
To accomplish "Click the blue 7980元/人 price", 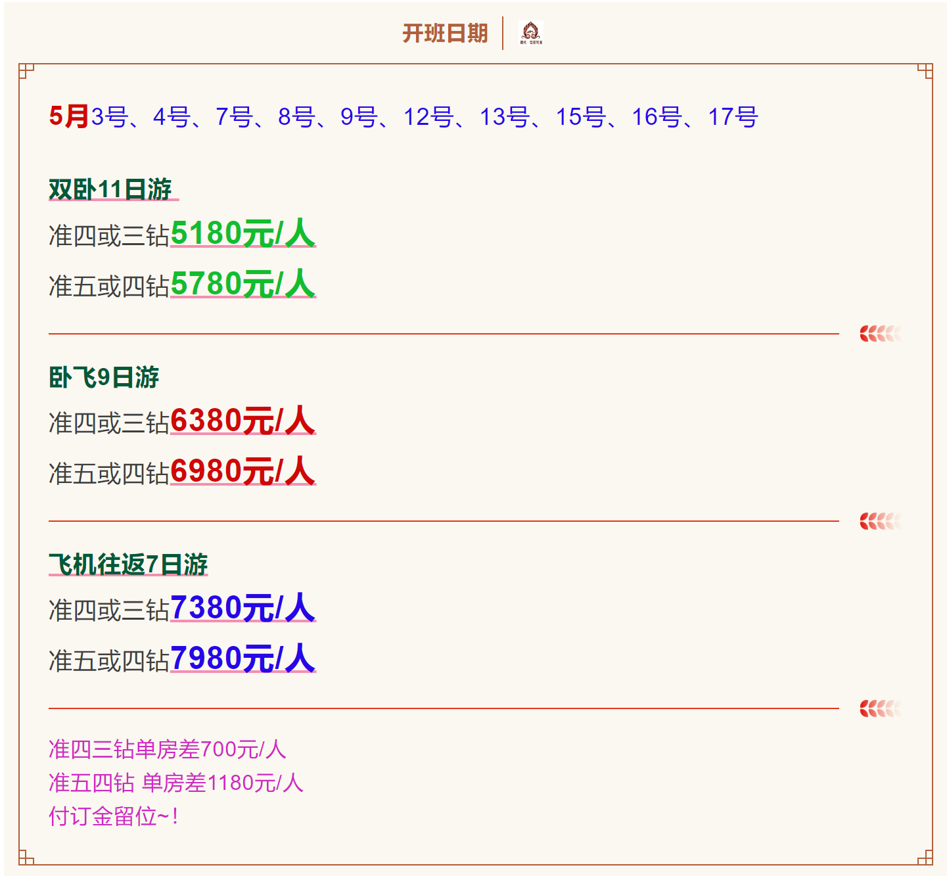I will [243, 658].
